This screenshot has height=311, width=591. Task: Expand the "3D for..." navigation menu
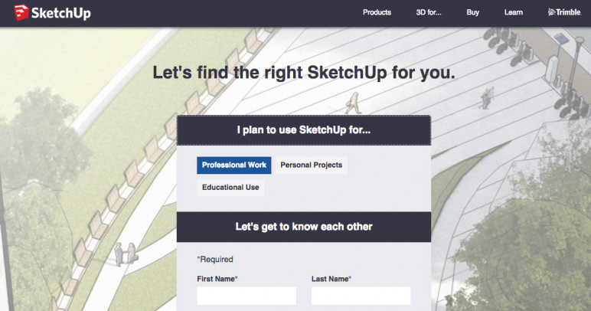pos(429,12)
